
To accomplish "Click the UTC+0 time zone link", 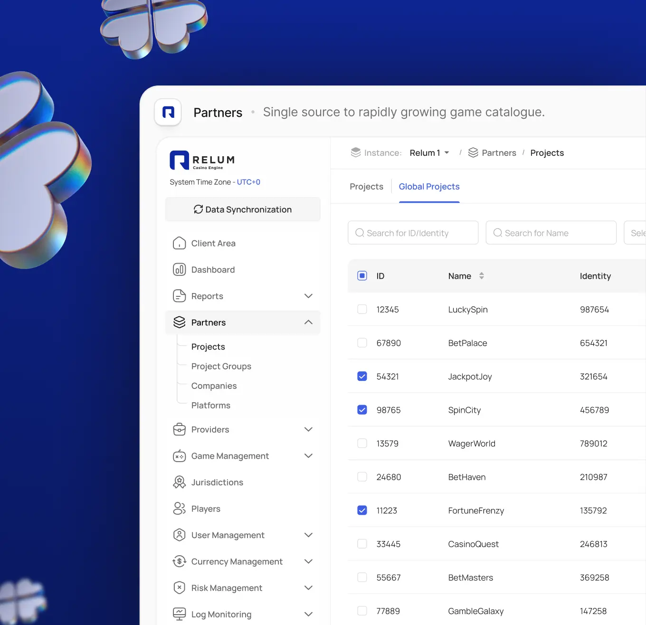I will (248, 182).
